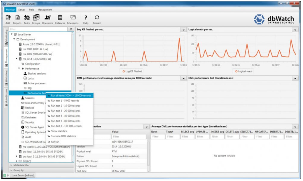Collapse the Local Server tree node
303x181 pixels.
coord(12,34)
